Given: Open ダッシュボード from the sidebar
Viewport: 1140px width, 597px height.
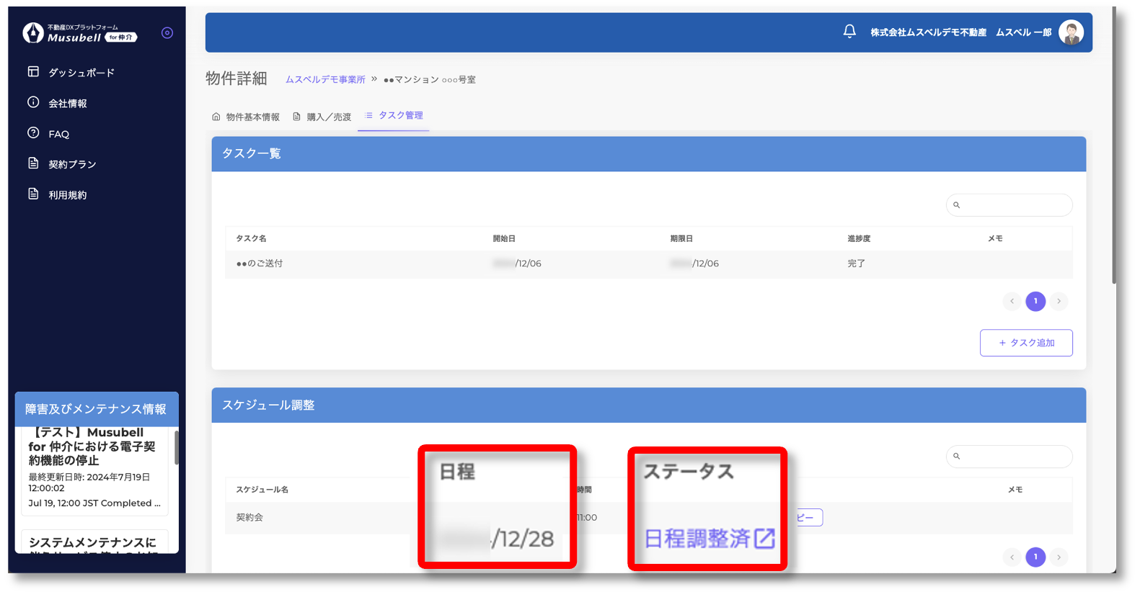Looking at the screenshot, I should coord(81,73).
